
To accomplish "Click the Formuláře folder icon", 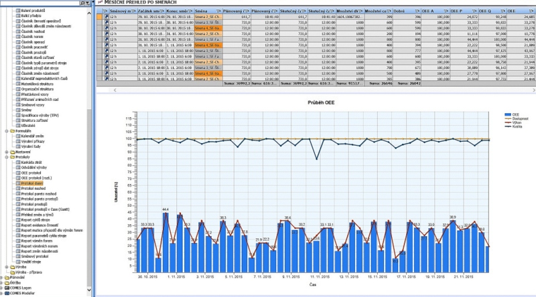I will (x=12, y=131).
